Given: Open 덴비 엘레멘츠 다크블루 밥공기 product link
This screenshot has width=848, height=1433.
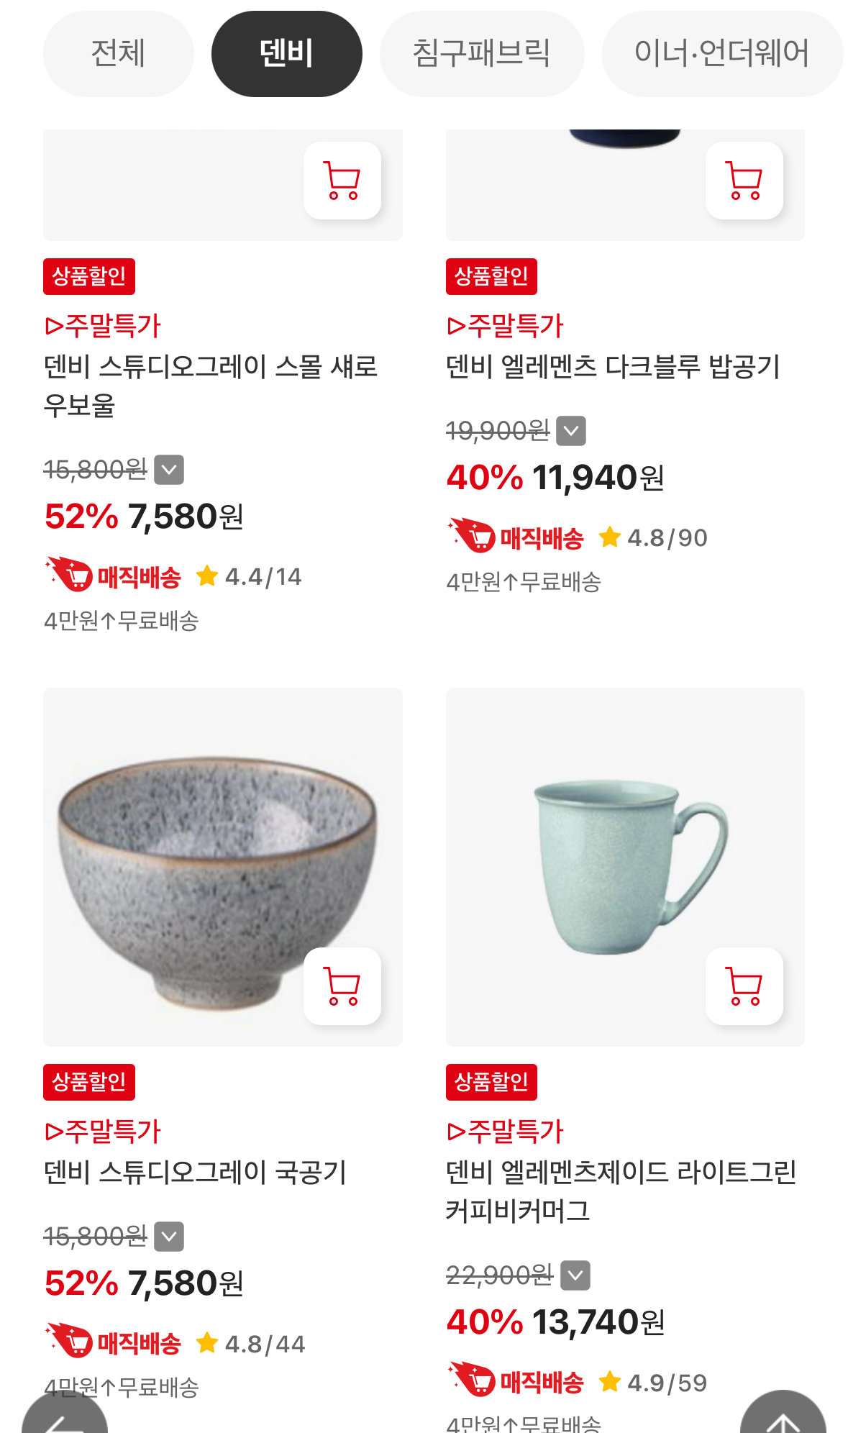Looking at the screenshot, I should click(x=613, y=367).
